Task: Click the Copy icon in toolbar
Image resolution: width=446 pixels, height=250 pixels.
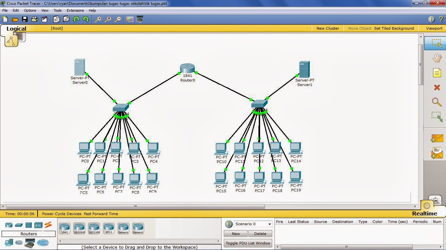Action: [x=56, y=20]
